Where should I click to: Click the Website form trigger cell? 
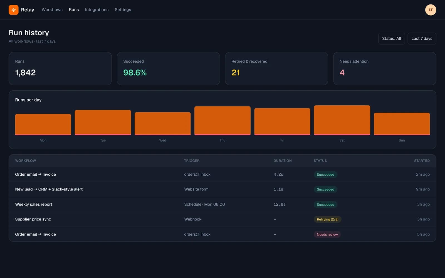pos(196,189)
